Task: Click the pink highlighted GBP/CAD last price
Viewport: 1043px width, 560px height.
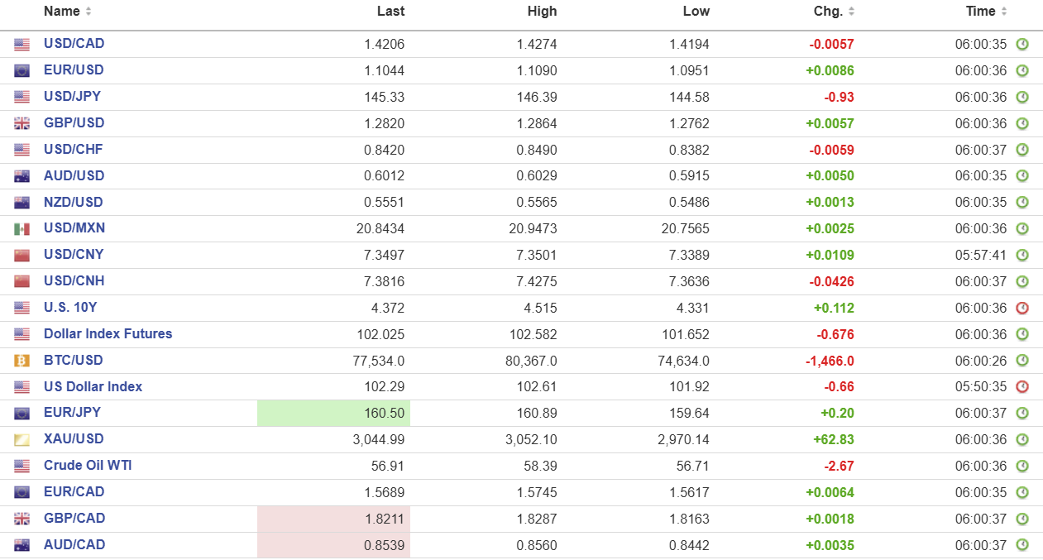Action: [334, 519]
